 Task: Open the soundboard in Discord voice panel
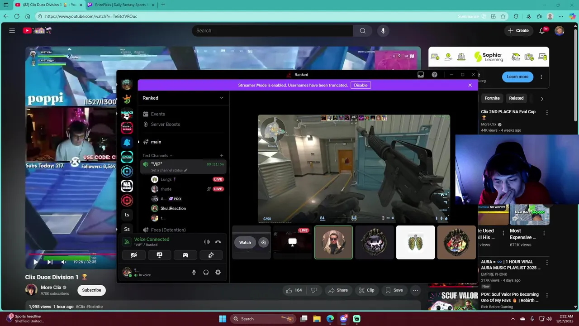(211, 255)
